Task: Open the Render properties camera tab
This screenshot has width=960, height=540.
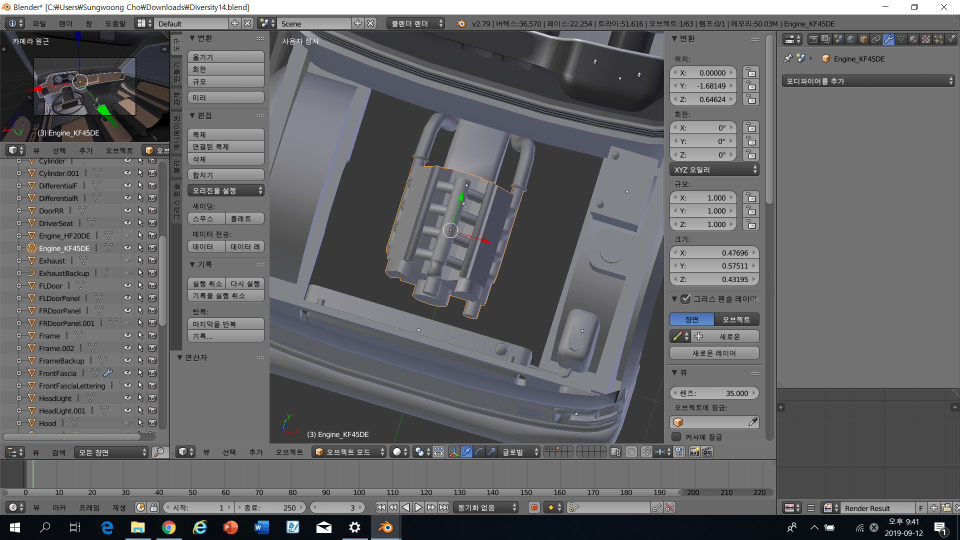Action: click(x=813, y=39)
